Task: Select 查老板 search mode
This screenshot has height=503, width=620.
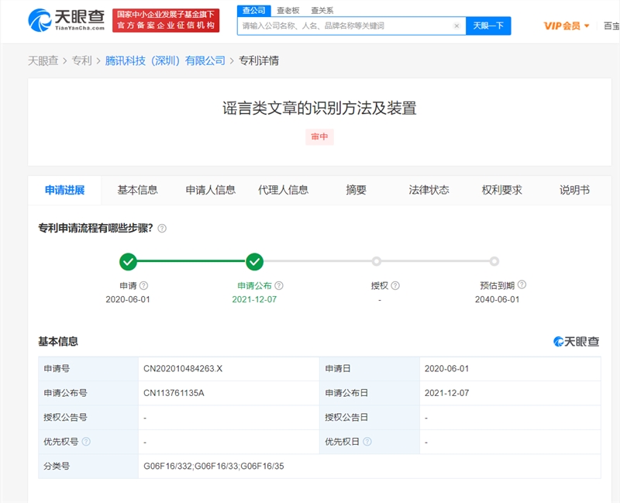Action: (288, 10)
